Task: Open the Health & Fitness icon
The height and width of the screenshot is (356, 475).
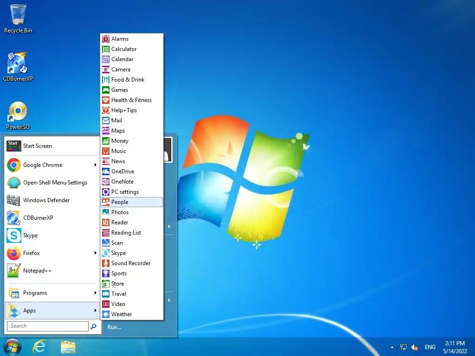Action: [105, 100]
